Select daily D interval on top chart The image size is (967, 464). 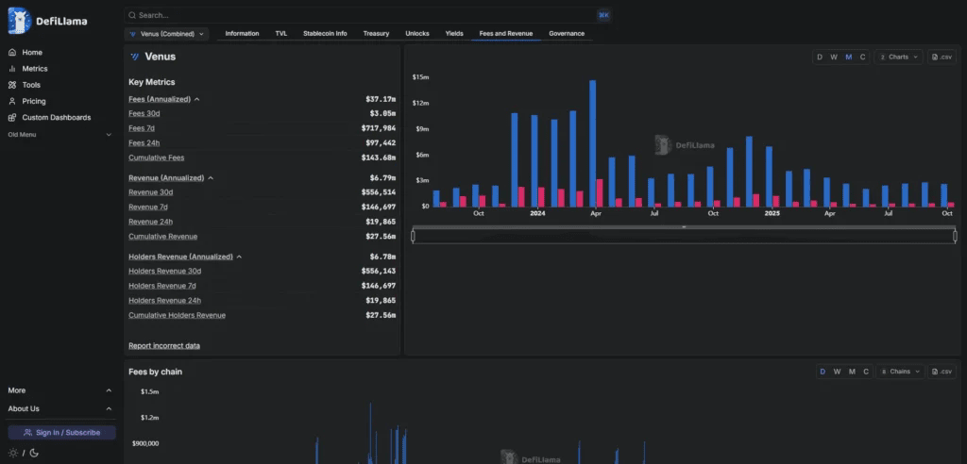820,57
